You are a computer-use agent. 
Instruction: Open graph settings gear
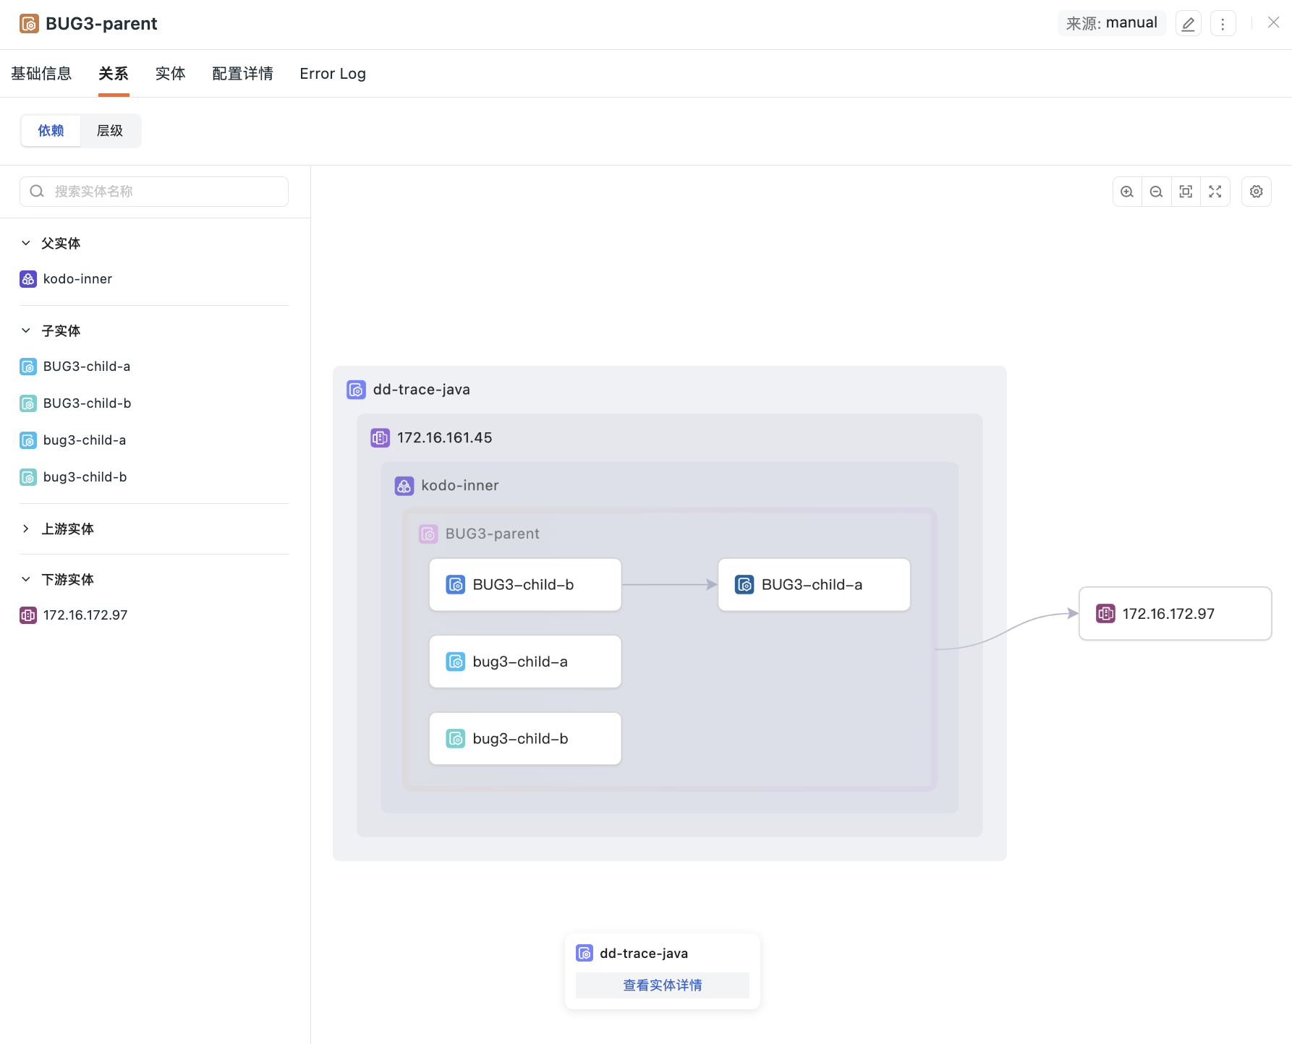pos(1257,192)
